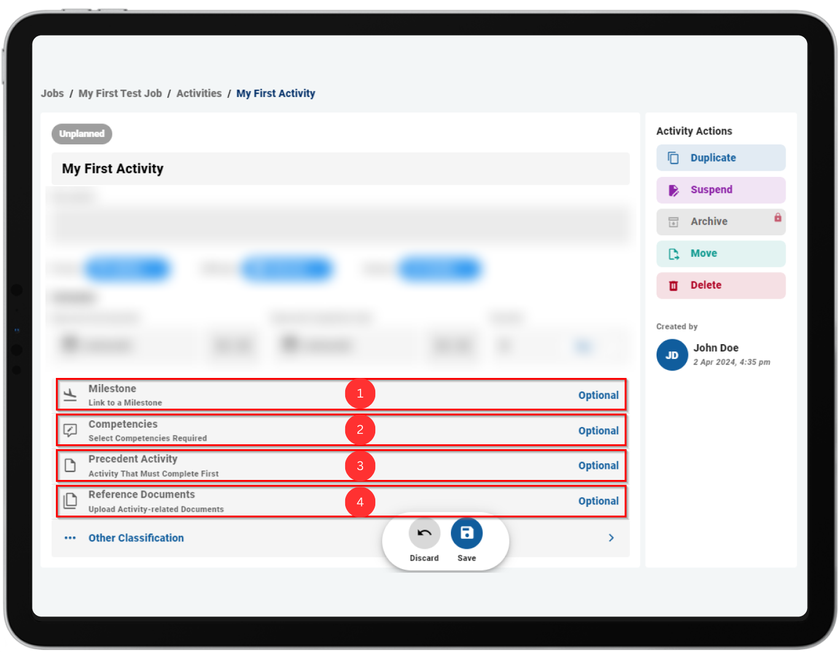Open the Precedent Activity Optional row
Viewport: 839px width, 652px height.
(x=341, y=466)
